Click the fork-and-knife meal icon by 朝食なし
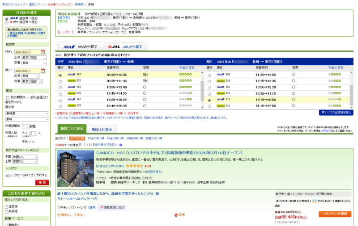The height and width of the screenshot is (226, 358). (x=59, y=215)
